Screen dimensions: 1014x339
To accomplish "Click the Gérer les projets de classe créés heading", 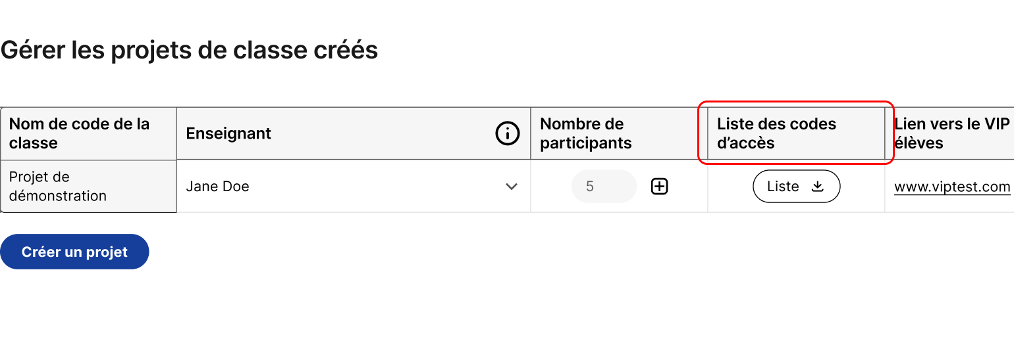I will [189, 51].
